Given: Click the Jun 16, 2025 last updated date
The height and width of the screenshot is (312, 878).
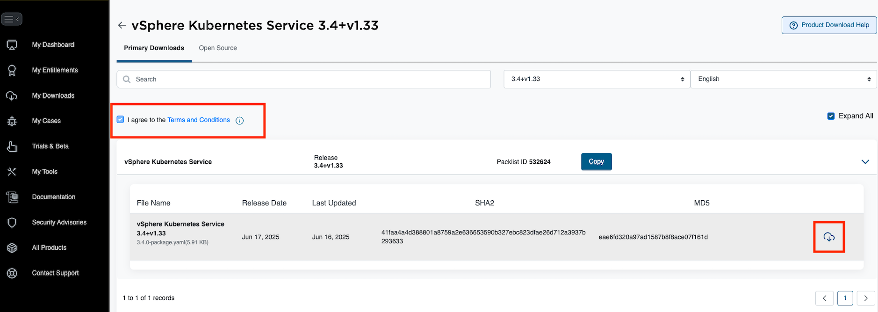Looking at the screenshot, I should [x=331, y=237].
